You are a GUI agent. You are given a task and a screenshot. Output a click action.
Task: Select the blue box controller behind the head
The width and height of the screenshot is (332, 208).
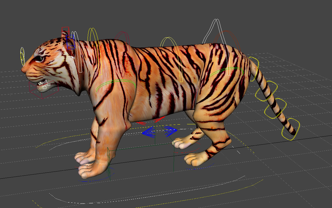(x=71, y=42)
